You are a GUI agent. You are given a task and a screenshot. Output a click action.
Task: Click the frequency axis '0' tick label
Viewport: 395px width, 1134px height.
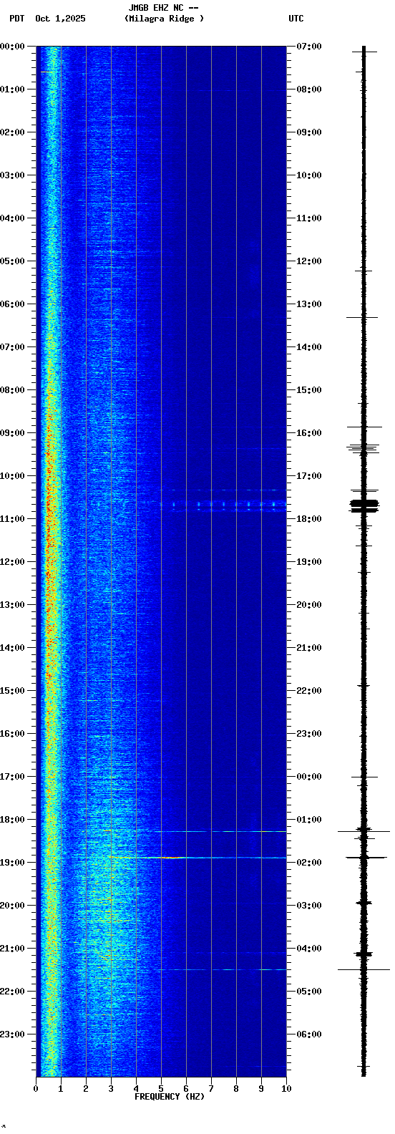point(36,1089)
